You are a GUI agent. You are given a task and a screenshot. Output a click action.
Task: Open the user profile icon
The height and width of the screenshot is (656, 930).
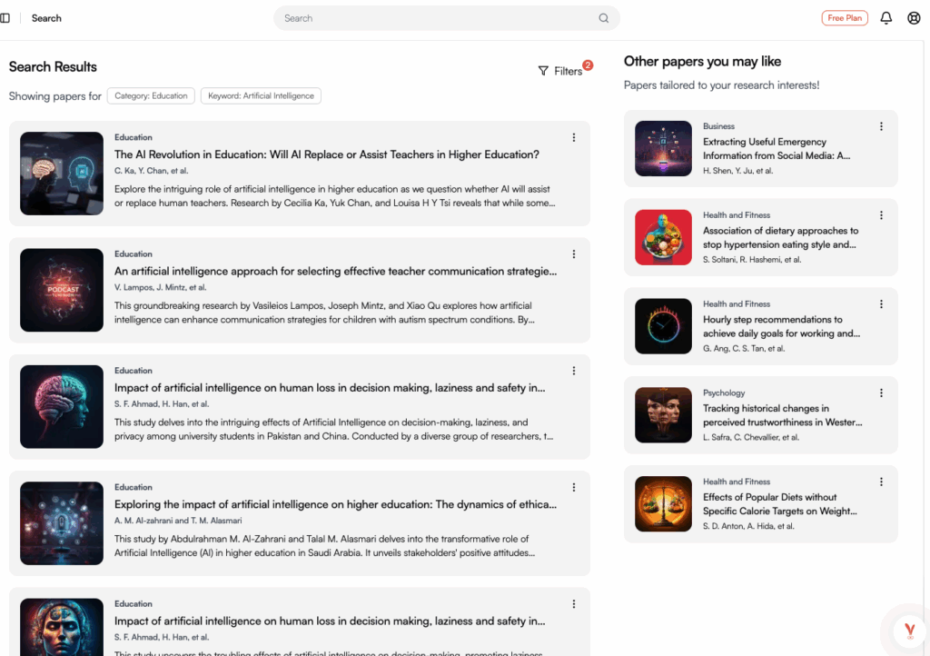(914, 18)
